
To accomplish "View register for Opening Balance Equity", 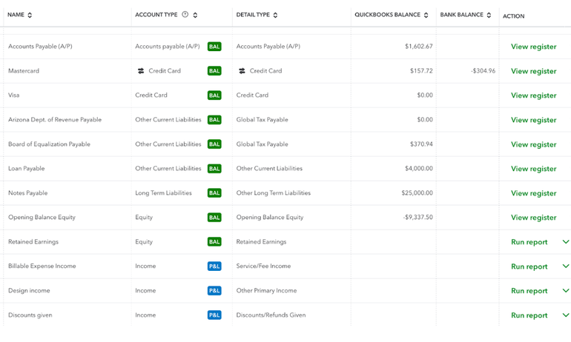I will [533, 218].
